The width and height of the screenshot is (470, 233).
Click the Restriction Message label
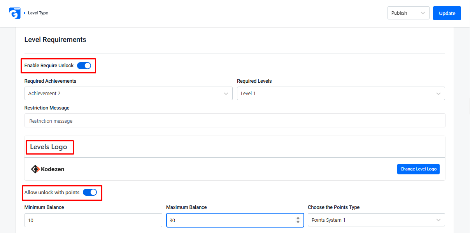click(47, 108)
